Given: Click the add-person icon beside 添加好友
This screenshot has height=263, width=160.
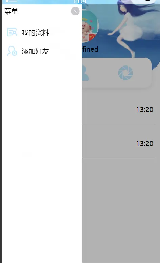Looking at the screenshot, I should 12,51.
